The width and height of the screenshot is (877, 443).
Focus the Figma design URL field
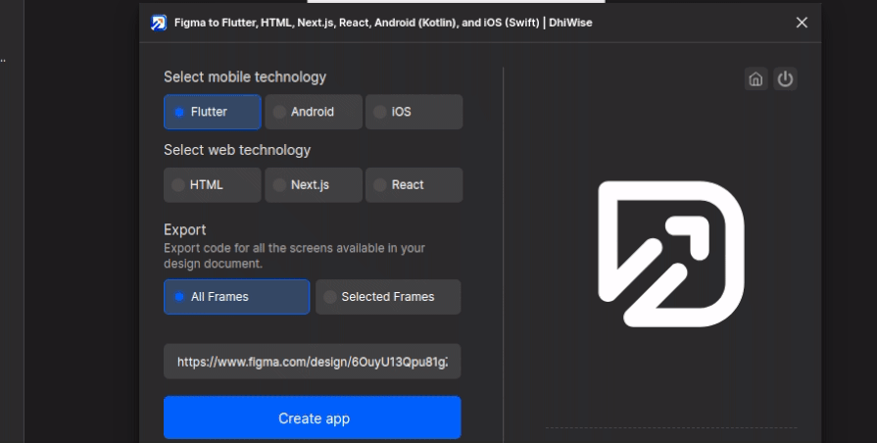click(x=312, y=362)
